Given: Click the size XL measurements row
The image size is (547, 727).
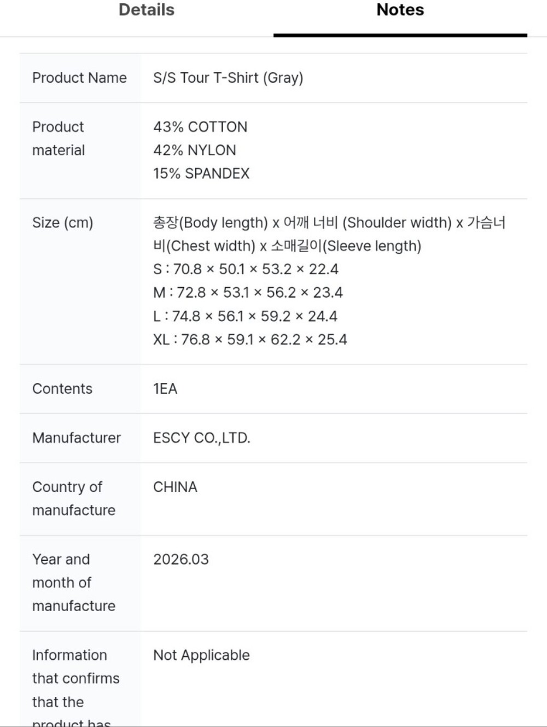Looking at the screenshot, I should [x=250, y=340].
